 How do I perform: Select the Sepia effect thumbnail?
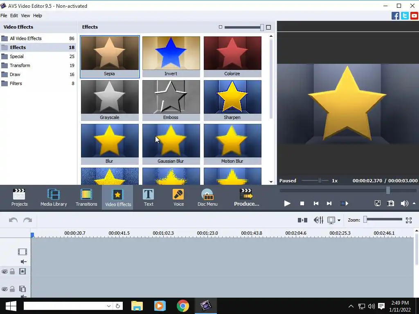[110, 56]
